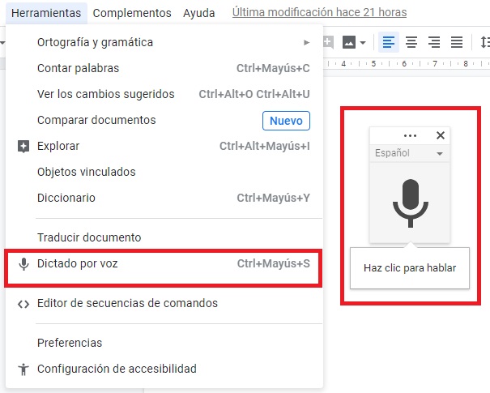Justify the paragraph text
Image resolution: width=490 pixels, height=393 pixels.
(x=457, y=42)
